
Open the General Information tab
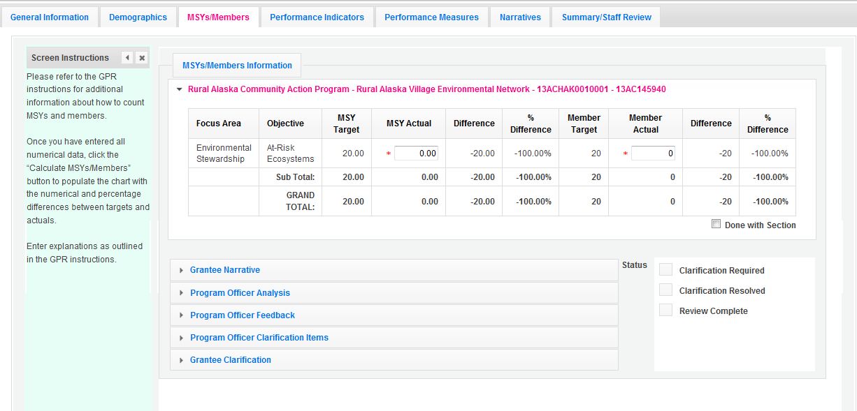point(50,17)
